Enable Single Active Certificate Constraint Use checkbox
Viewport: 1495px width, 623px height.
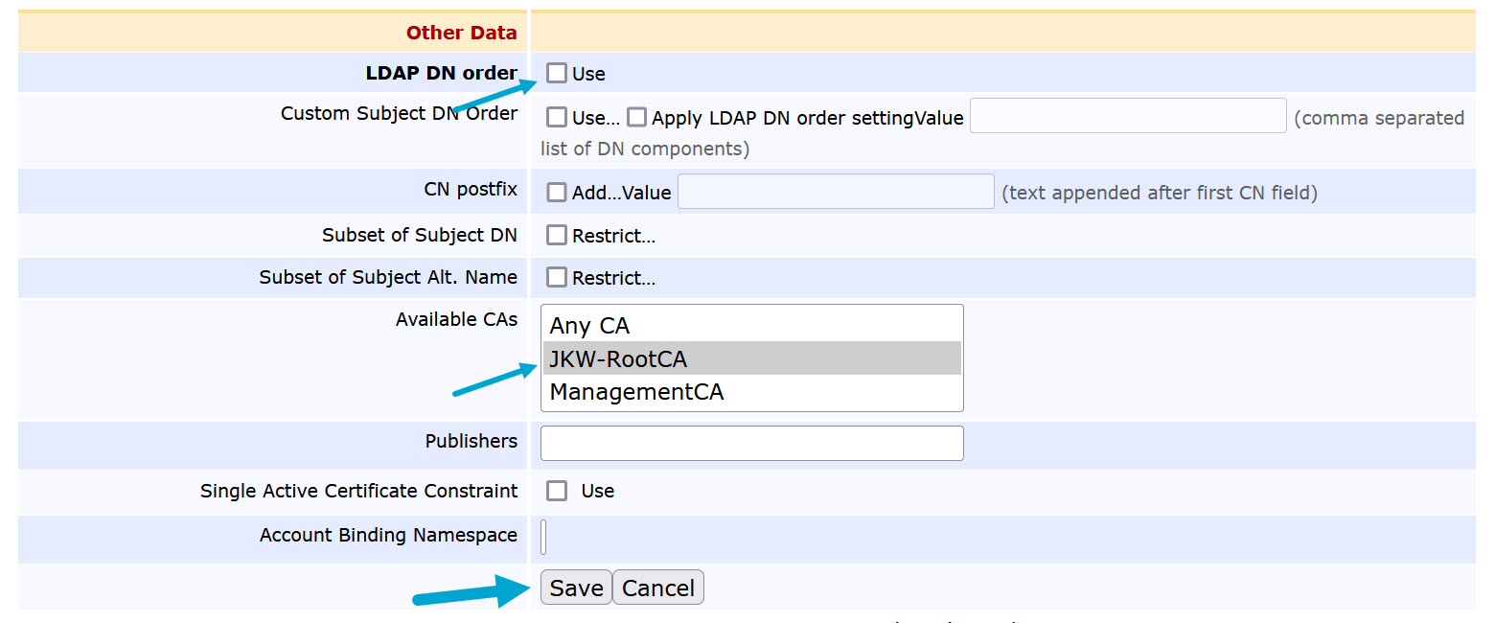point(557,491)
